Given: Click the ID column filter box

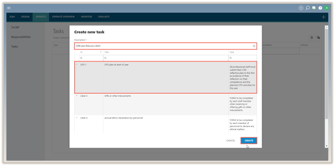Looking at the screenshot, I should (91, 58).
